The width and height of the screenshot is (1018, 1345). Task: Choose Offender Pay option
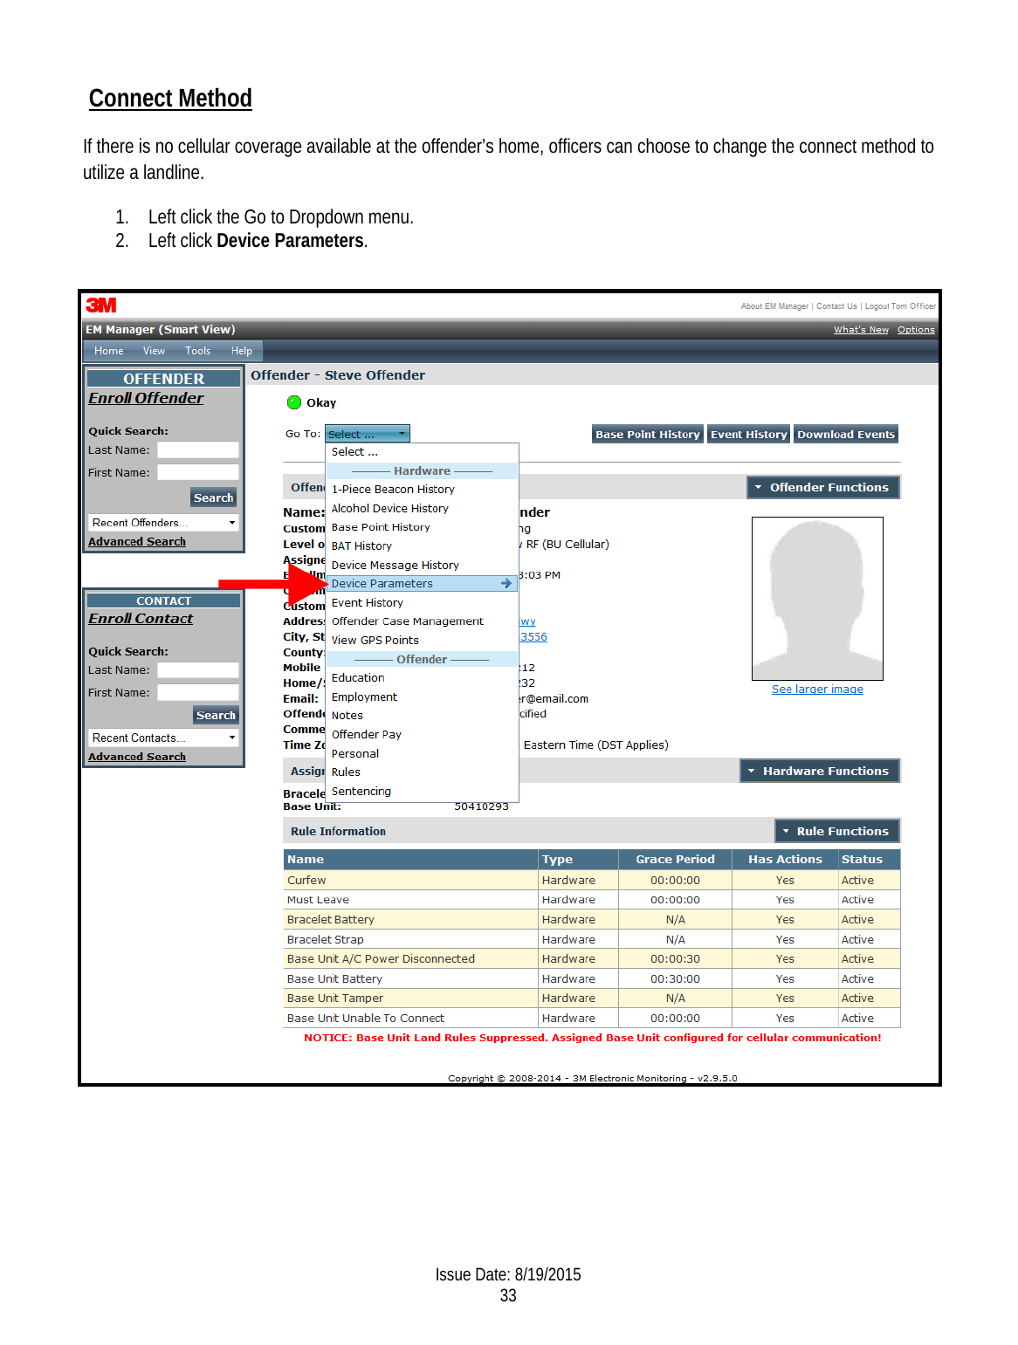(422, 734)
